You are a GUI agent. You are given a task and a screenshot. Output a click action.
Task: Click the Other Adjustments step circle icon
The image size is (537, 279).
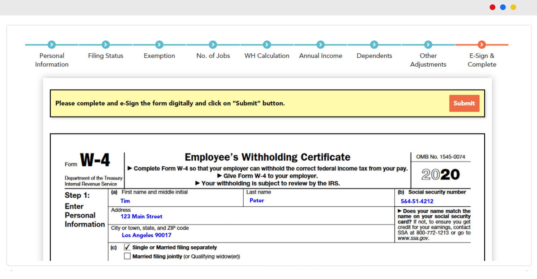(428, 45)
